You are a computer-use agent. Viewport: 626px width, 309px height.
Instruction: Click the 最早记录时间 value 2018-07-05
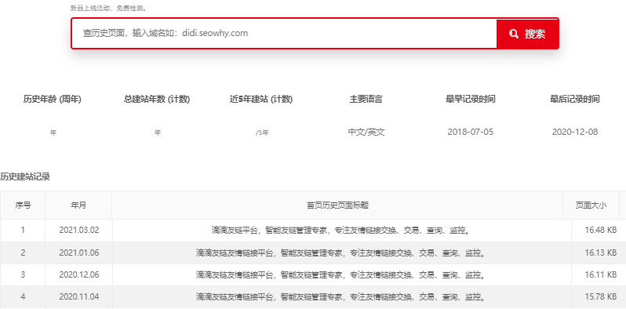tap(471, 132)
